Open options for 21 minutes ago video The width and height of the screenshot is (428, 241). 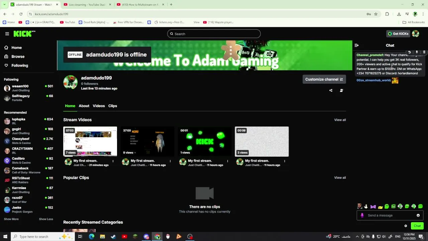(x=113, y=161)
